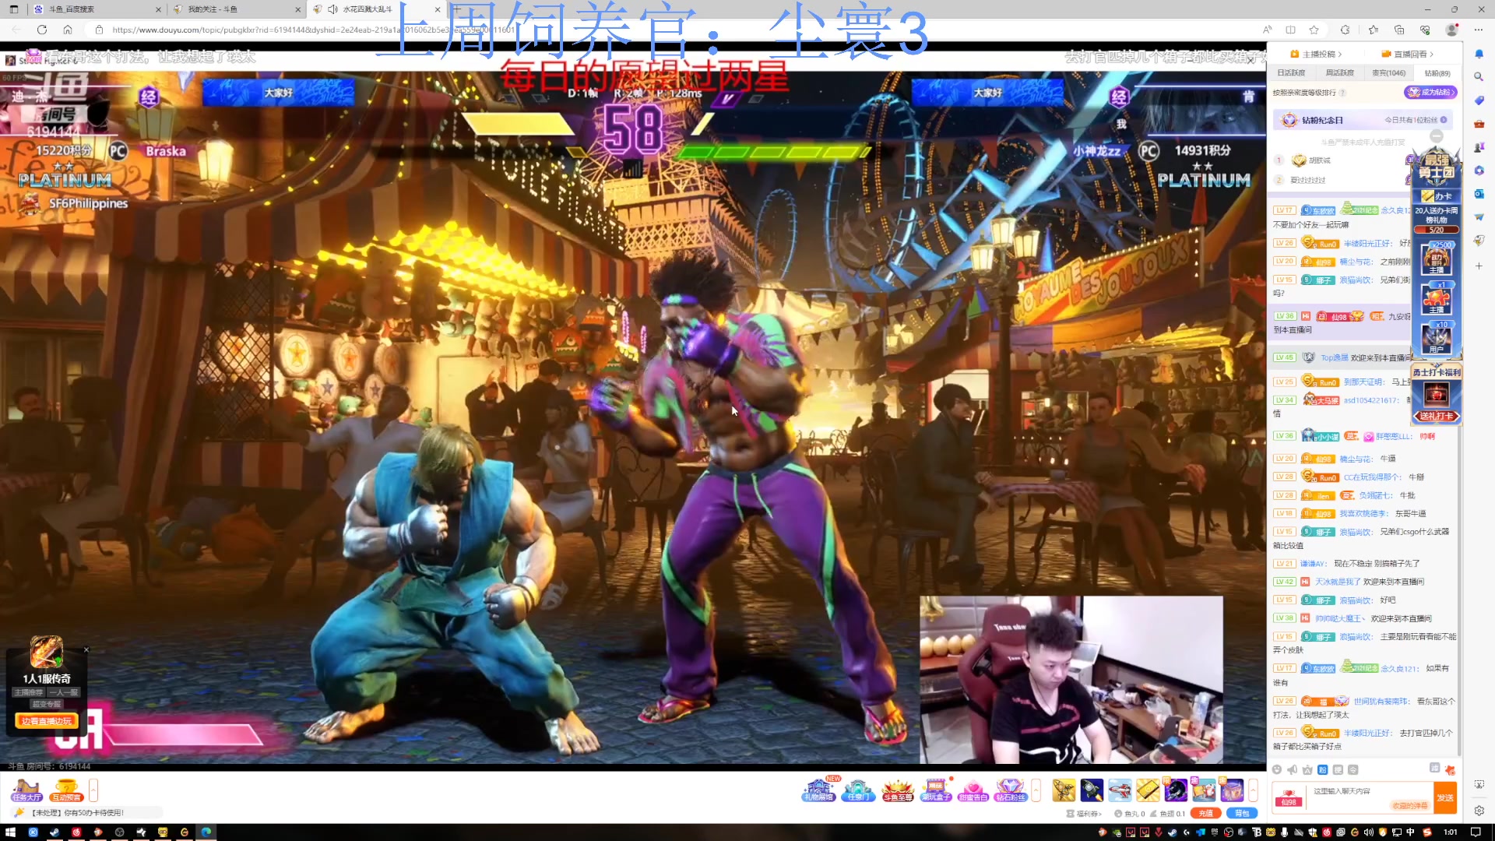Open the streamer webcam overlay thumbnail
Screen dimensions: 1495x841
(1071, 680)
